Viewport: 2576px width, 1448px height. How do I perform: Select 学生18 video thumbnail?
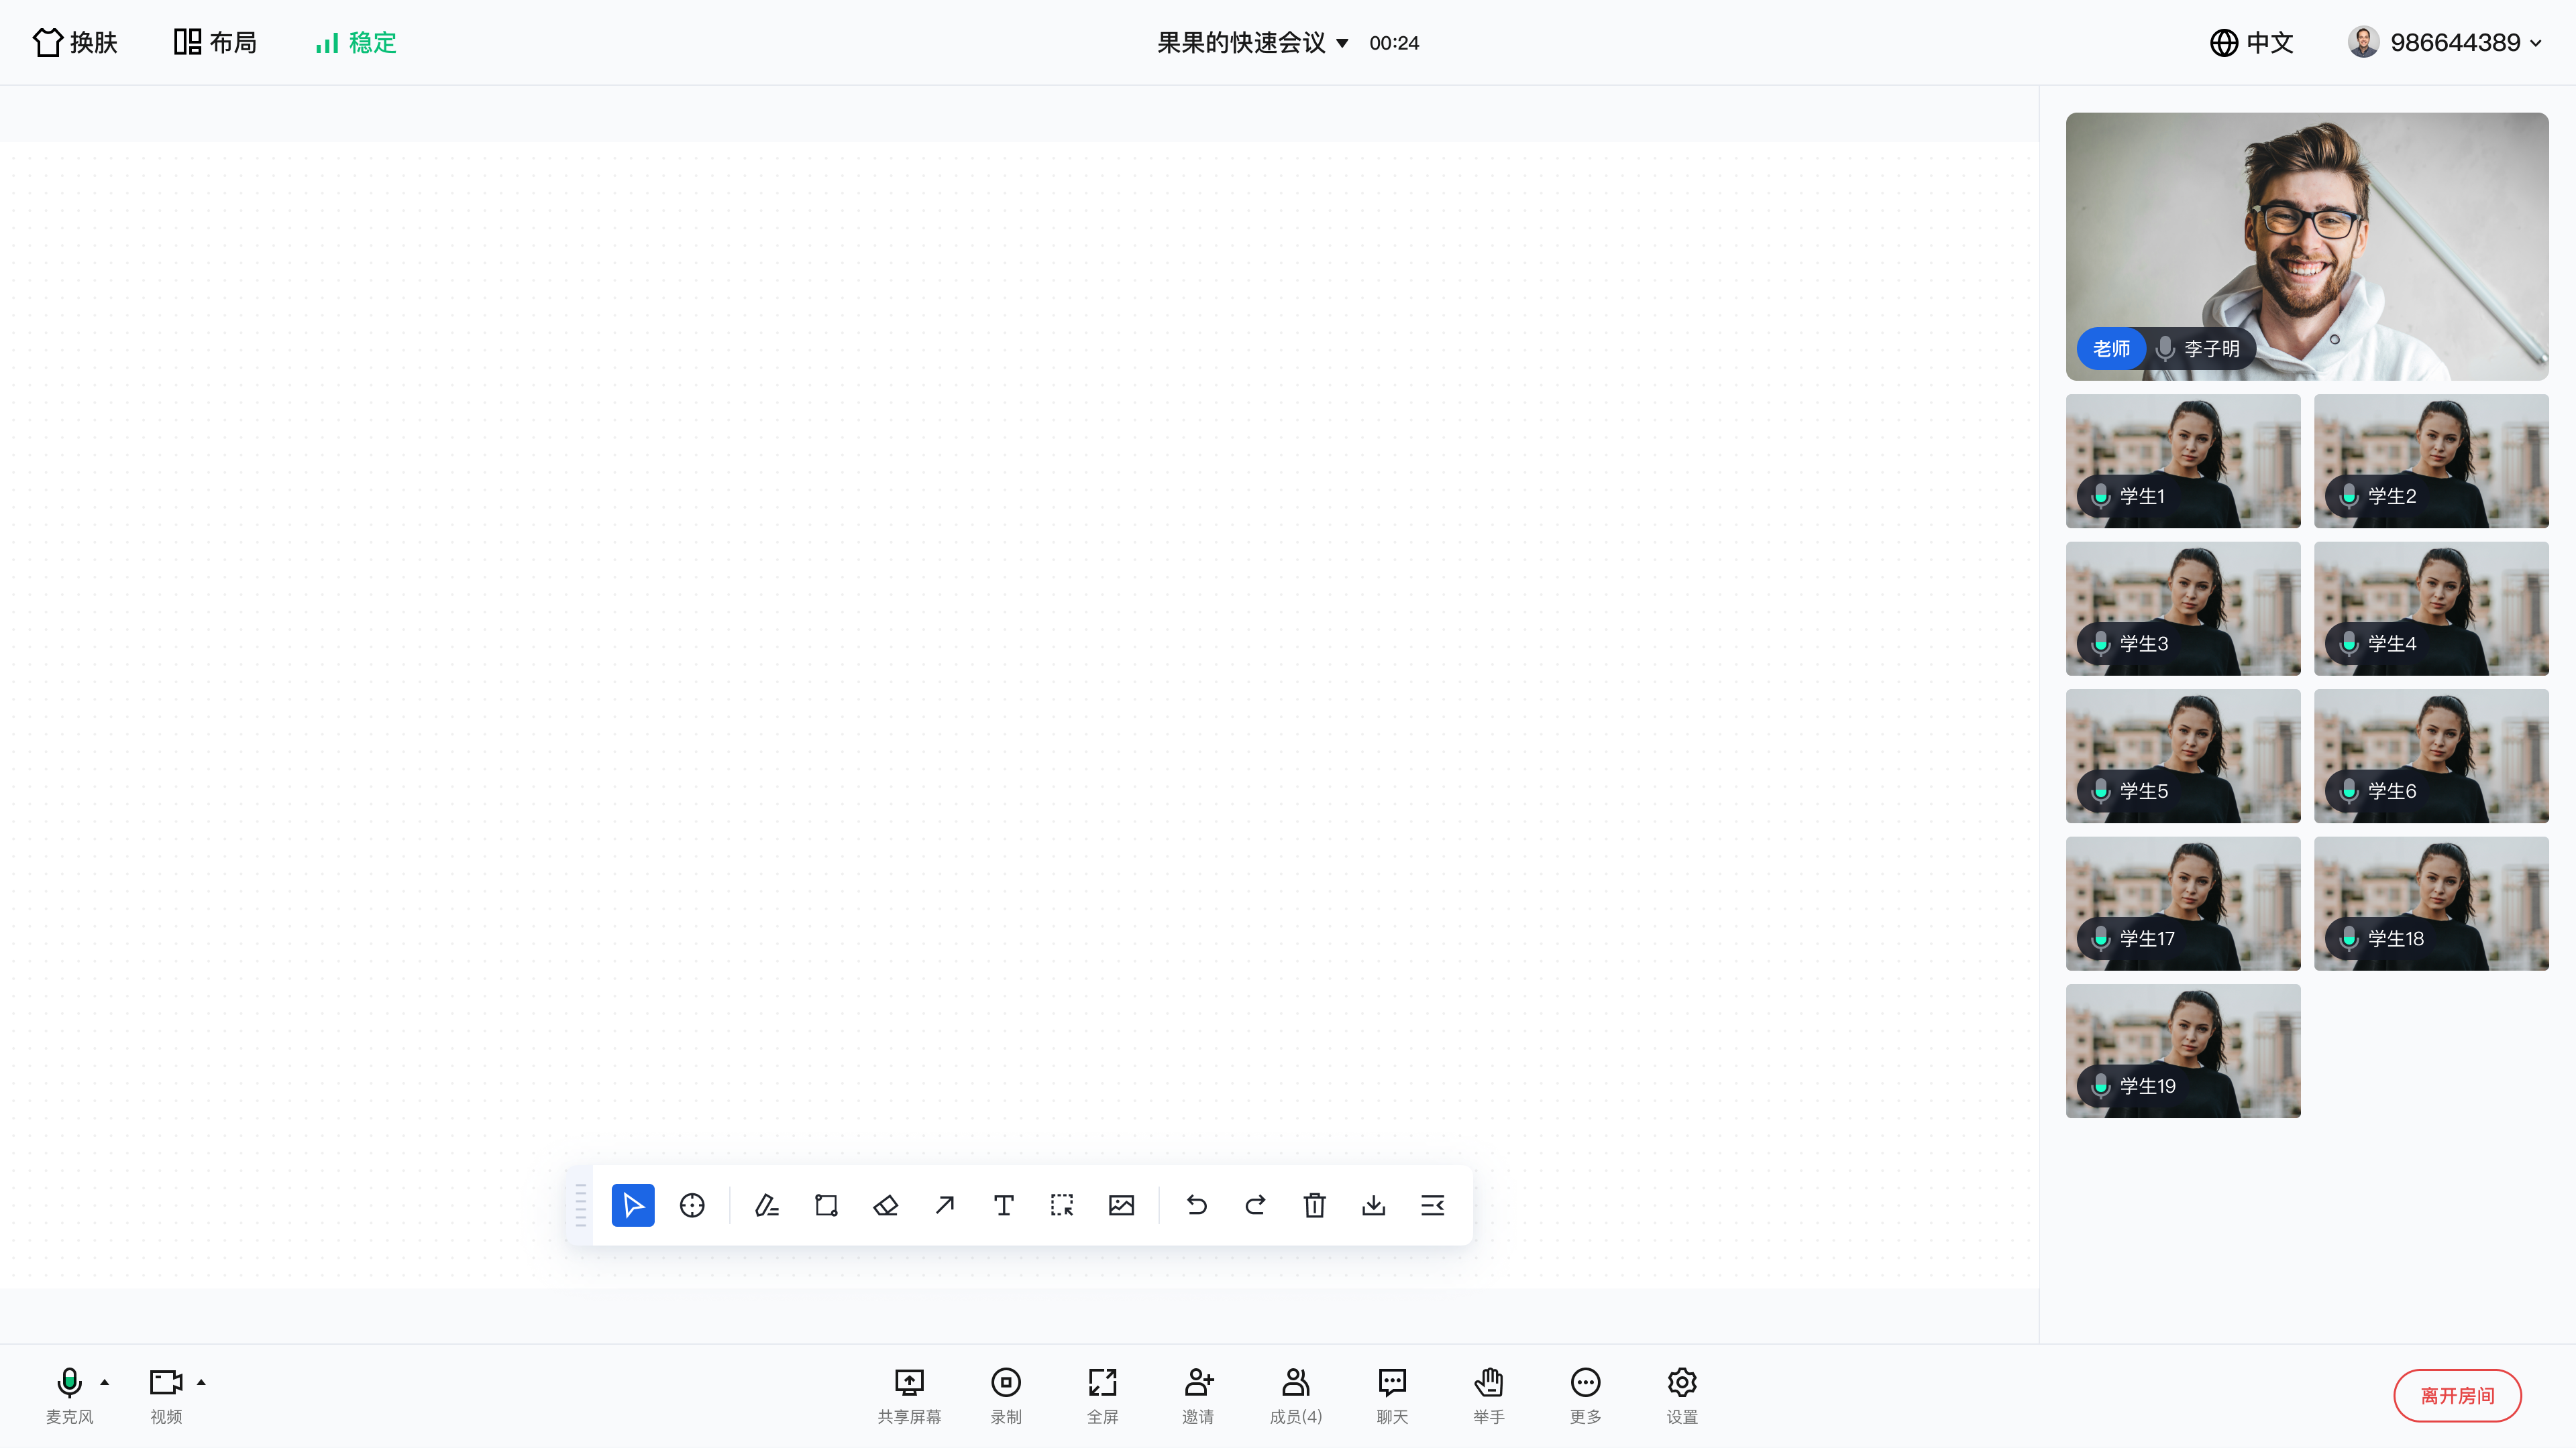tap(2431, 904)
